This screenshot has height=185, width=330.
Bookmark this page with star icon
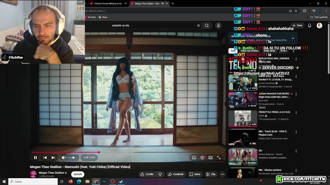click(x=296, y=11)
